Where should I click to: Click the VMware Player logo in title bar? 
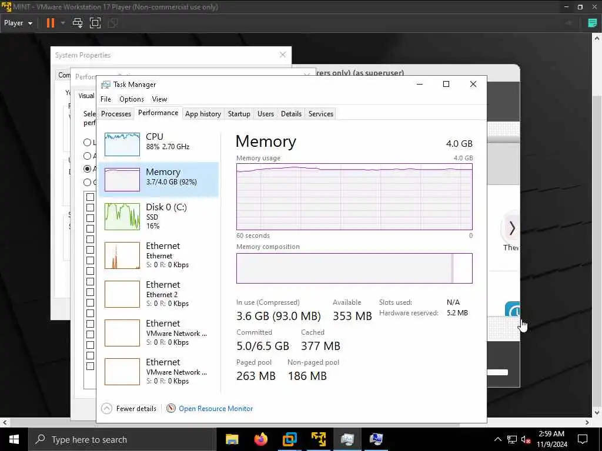pyautogui.click(x=6, y=7)
